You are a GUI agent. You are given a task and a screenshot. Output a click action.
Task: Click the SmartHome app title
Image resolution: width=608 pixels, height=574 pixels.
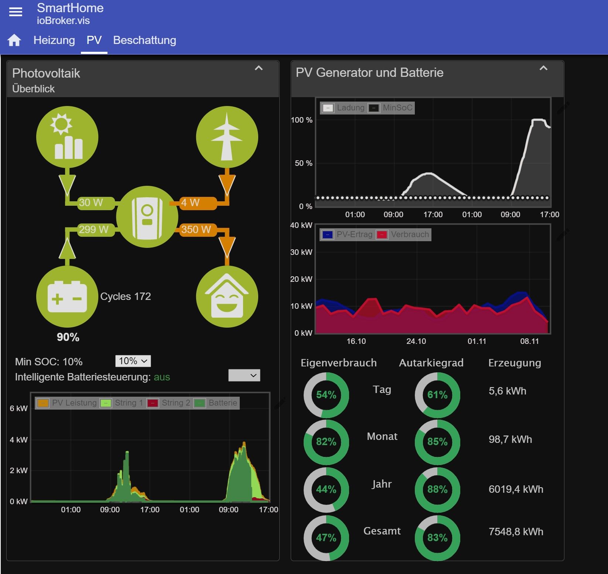tap(70, 8)
